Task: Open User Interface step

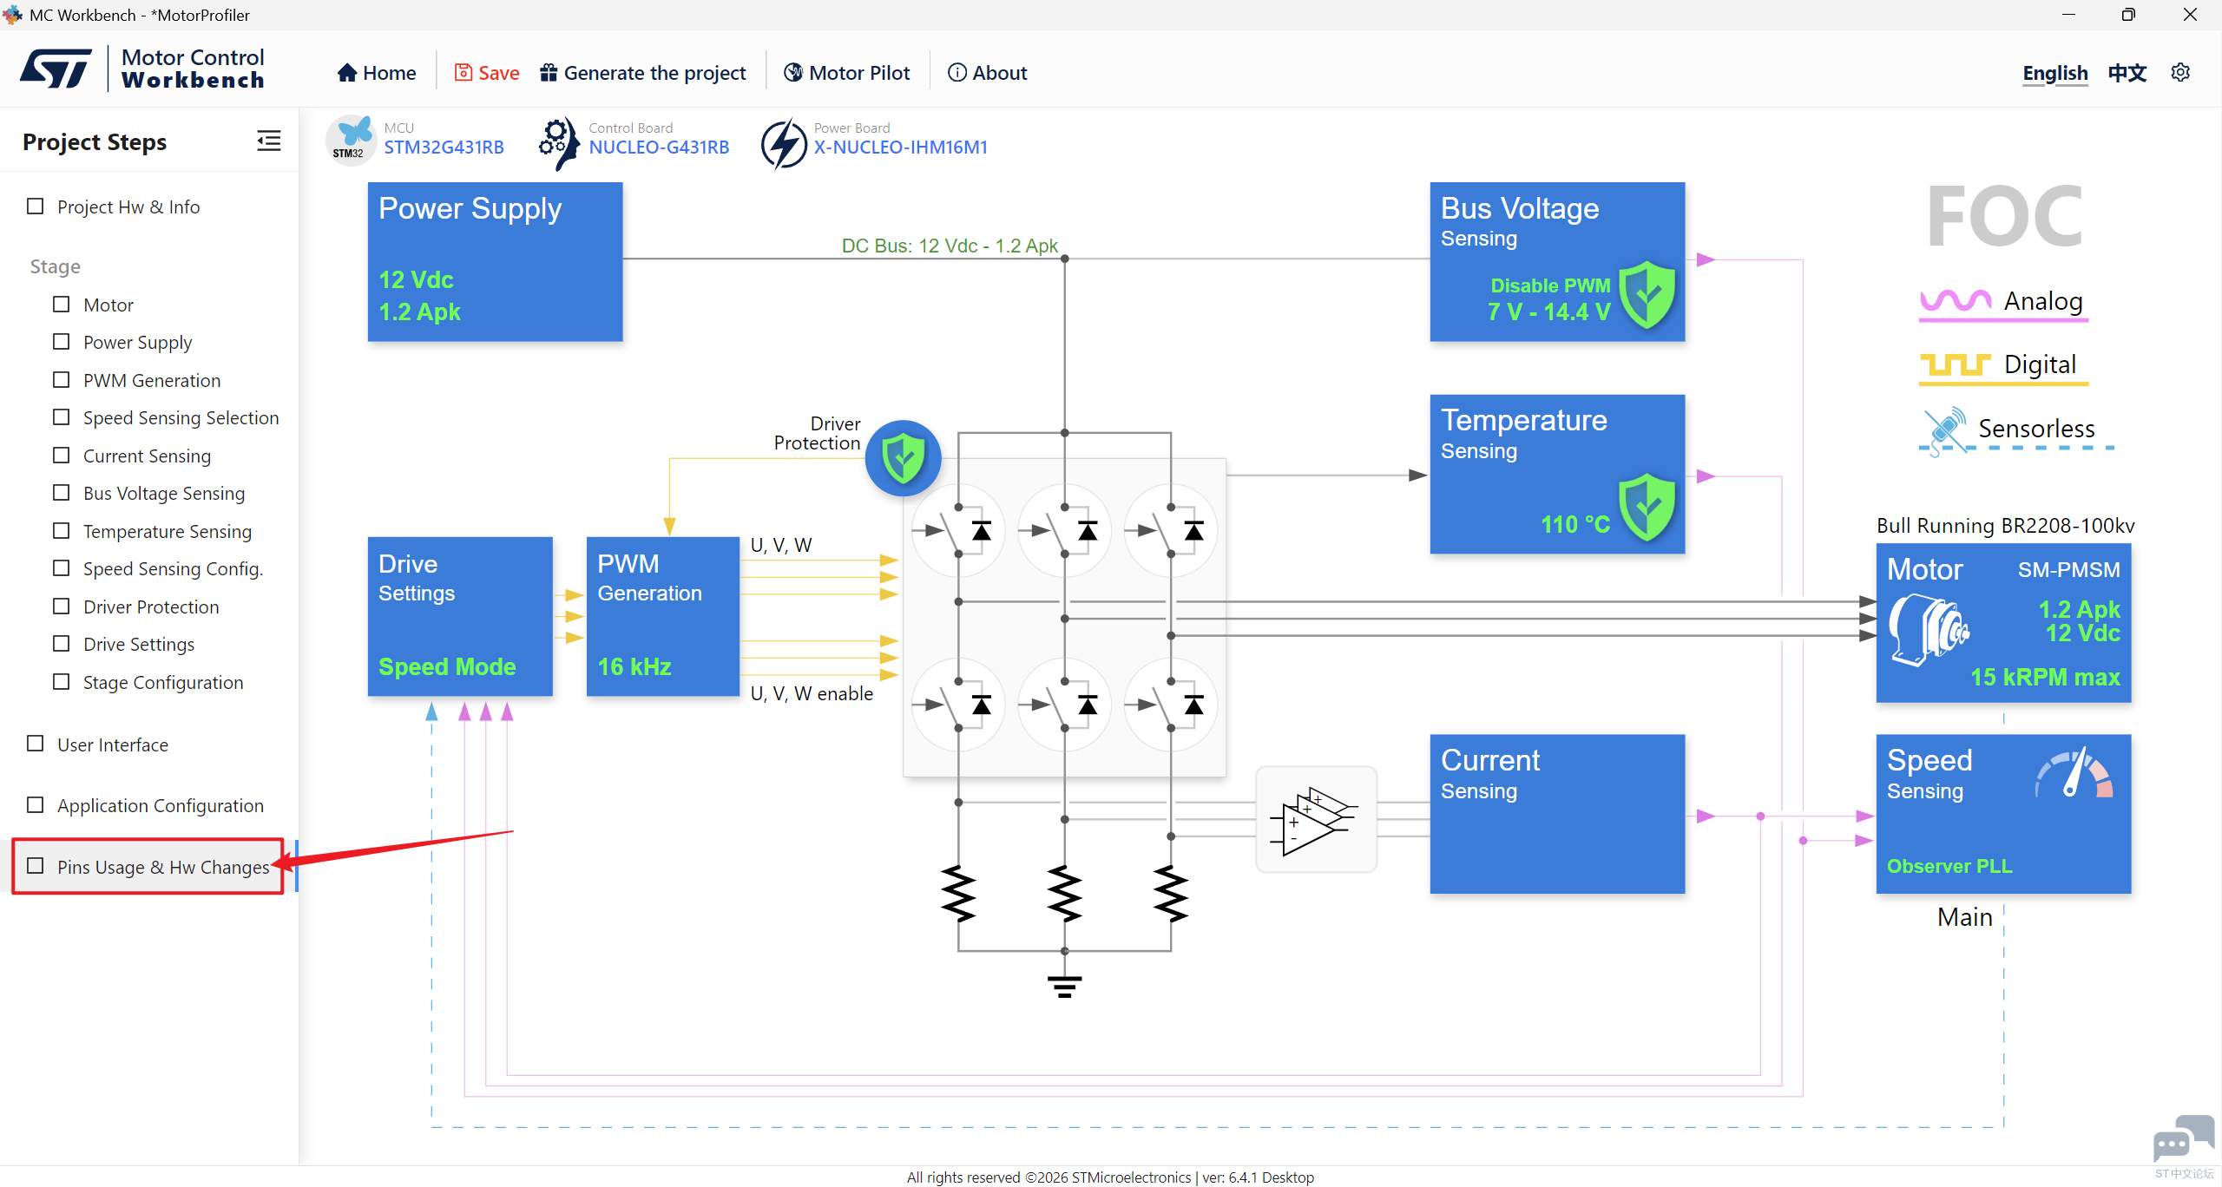Action: coord(113,744)
